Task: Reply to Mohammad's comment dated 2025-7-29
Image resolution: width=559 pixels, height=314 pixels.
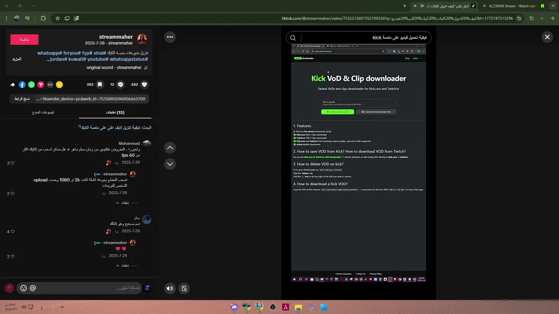Action: (117, 162)
